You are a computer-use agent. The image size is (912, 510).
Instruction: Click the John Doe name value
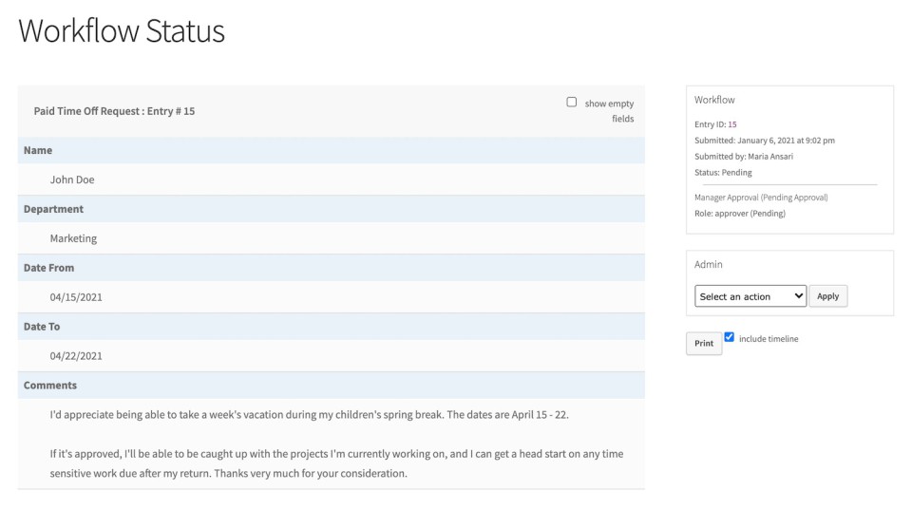pos(72,179)
